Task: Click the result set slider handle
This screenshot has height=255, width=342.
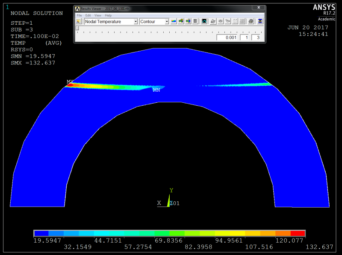Action: click(x=77, y=28)
